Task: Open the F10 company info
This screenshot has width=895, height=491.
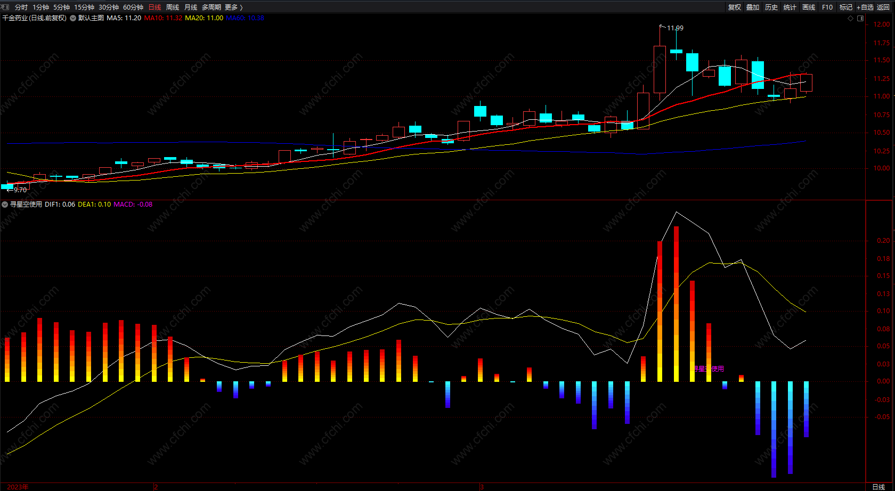Action: tap(827, 7)
